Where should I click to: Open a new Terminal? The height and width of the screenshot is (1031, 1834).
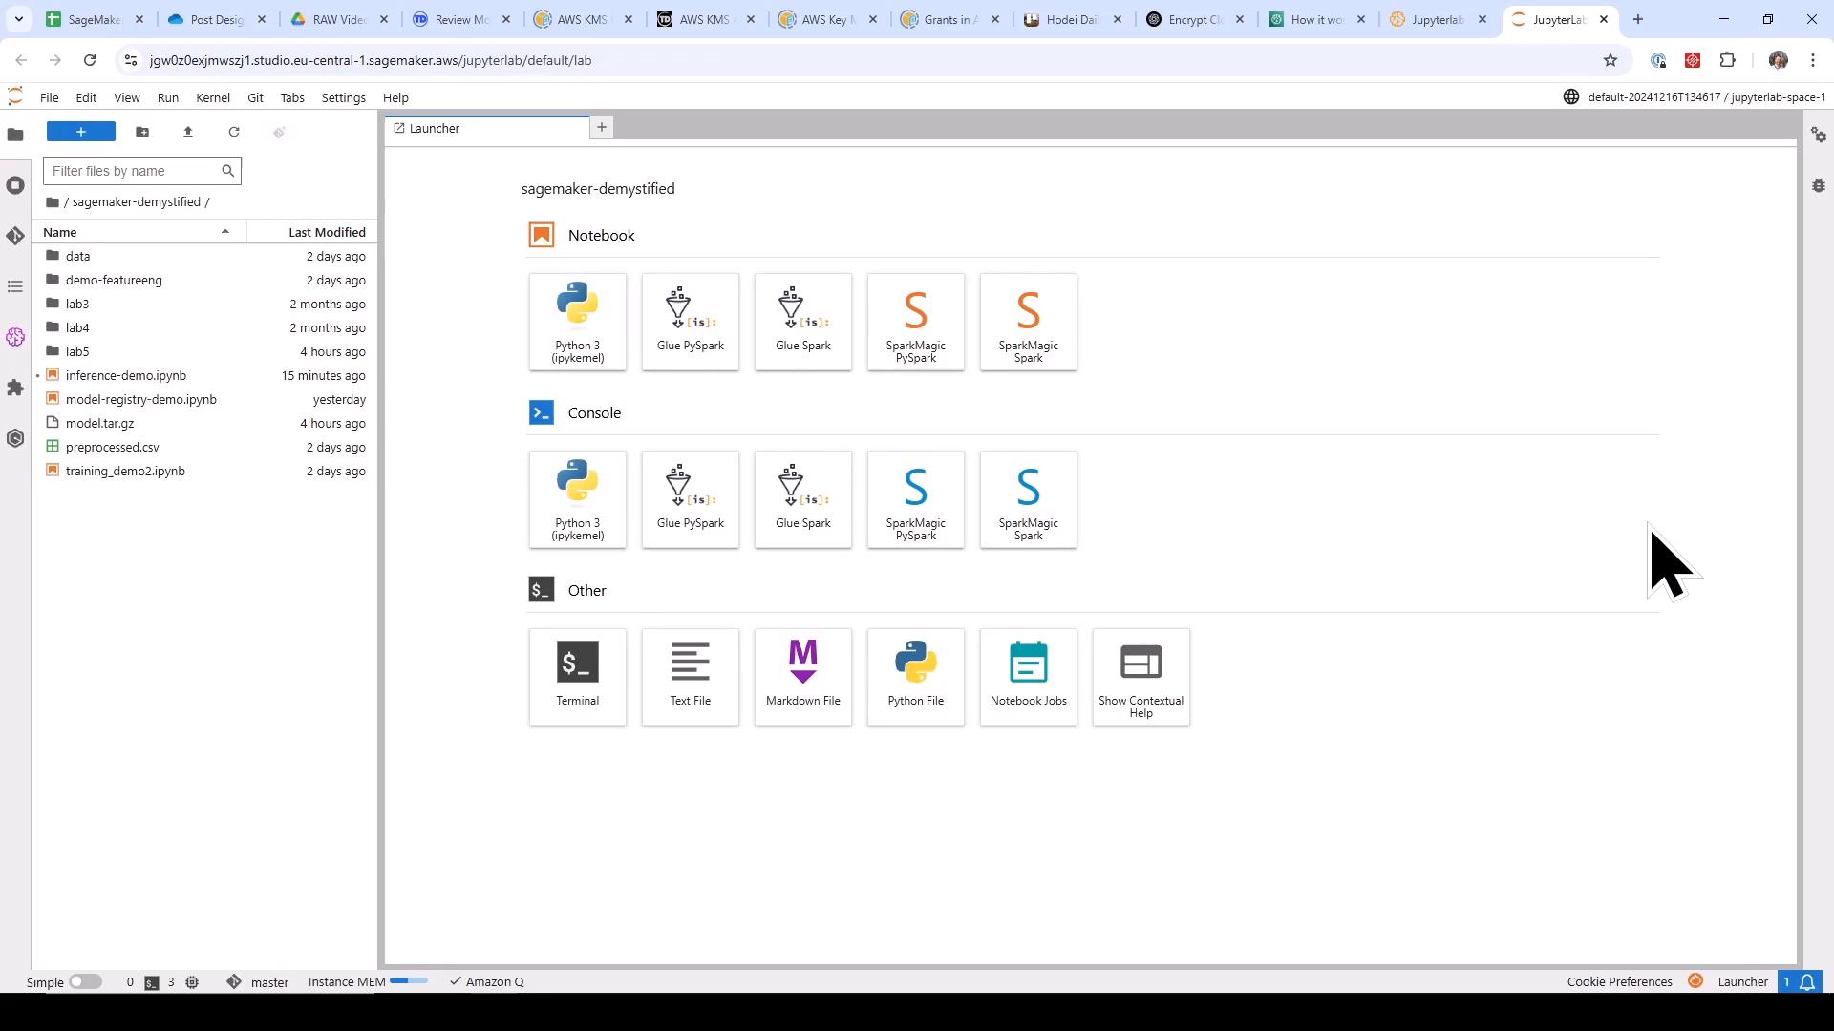[x=578, y=677]
